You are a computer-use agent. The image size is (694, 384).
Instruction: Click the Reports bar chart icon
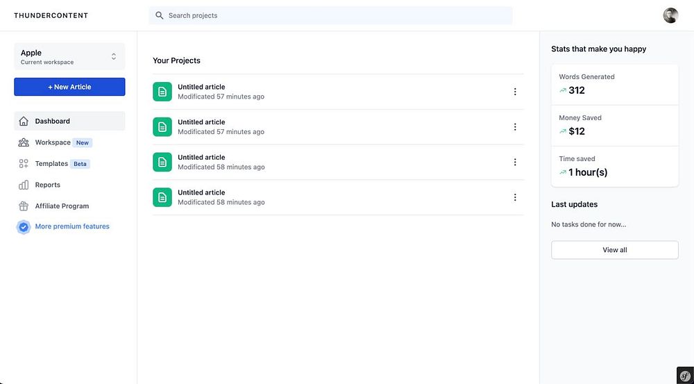pyautogui.click(x=24, y=185)
